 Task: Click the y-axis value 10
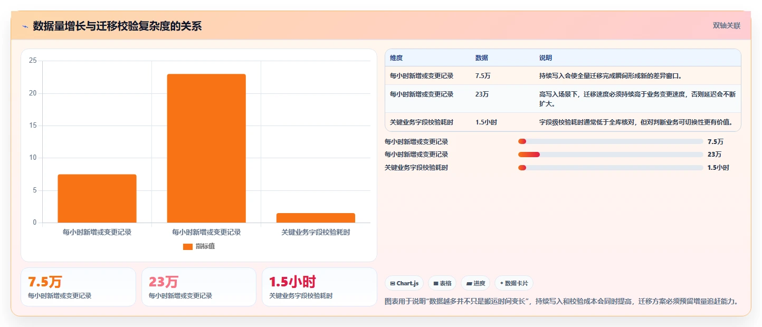tap(33, 158)
